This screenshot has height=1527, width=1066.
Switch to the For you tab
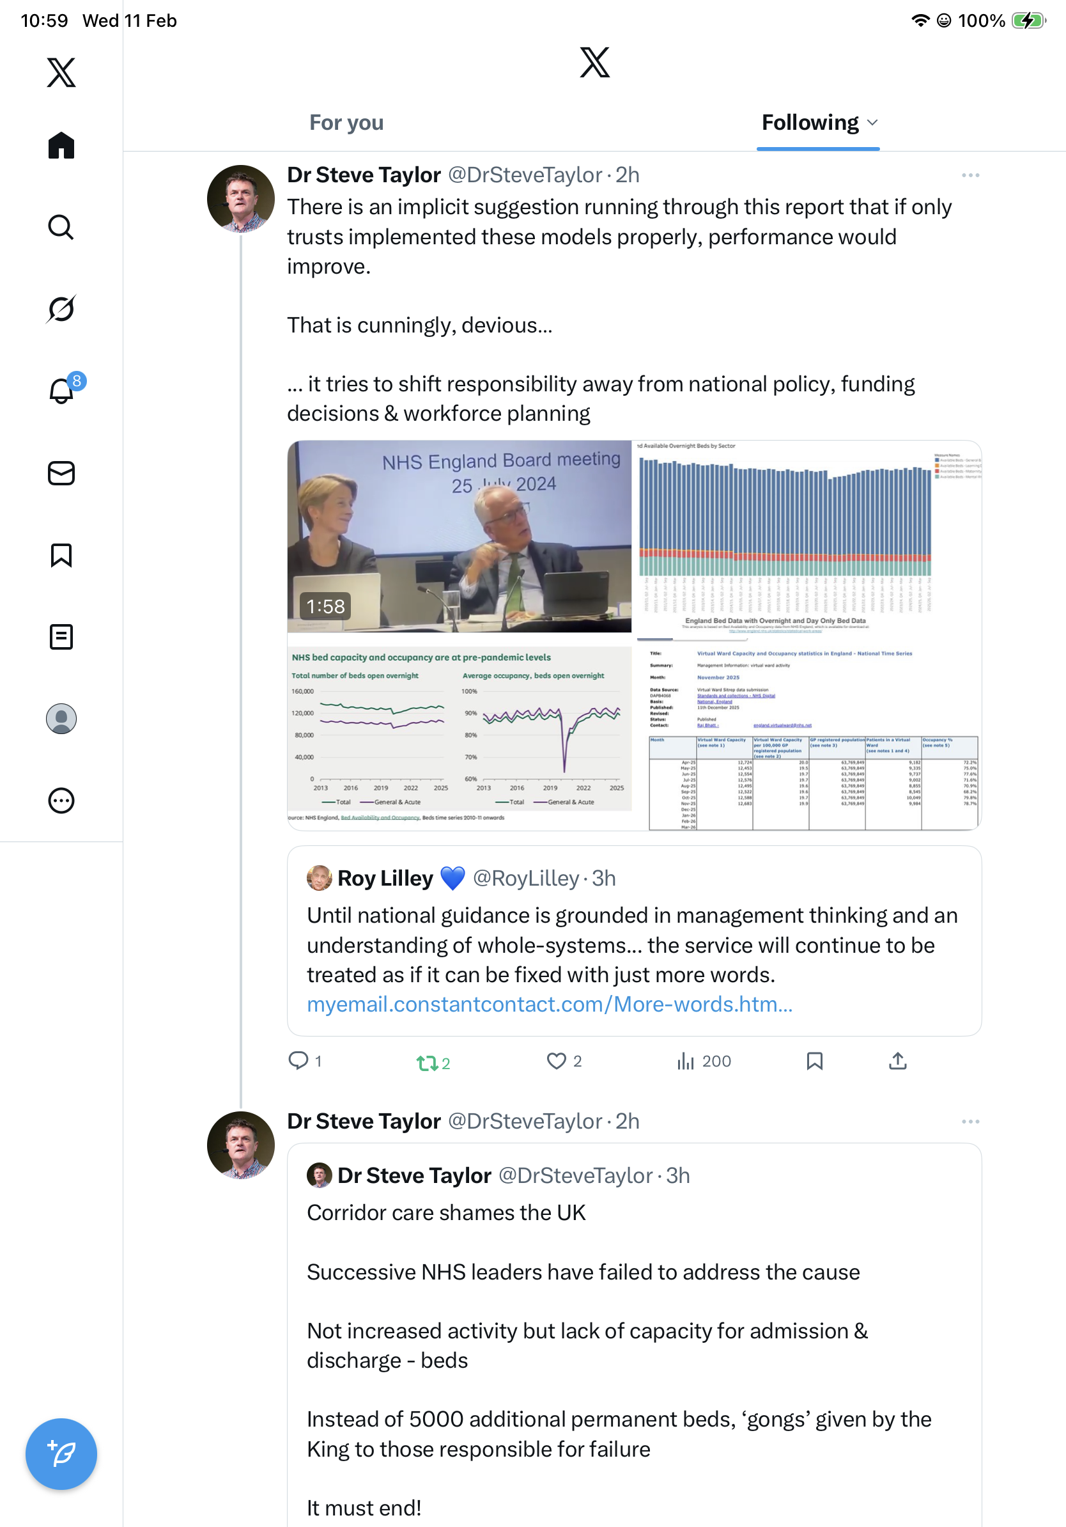pyautogui.click(x=346, y=123)
